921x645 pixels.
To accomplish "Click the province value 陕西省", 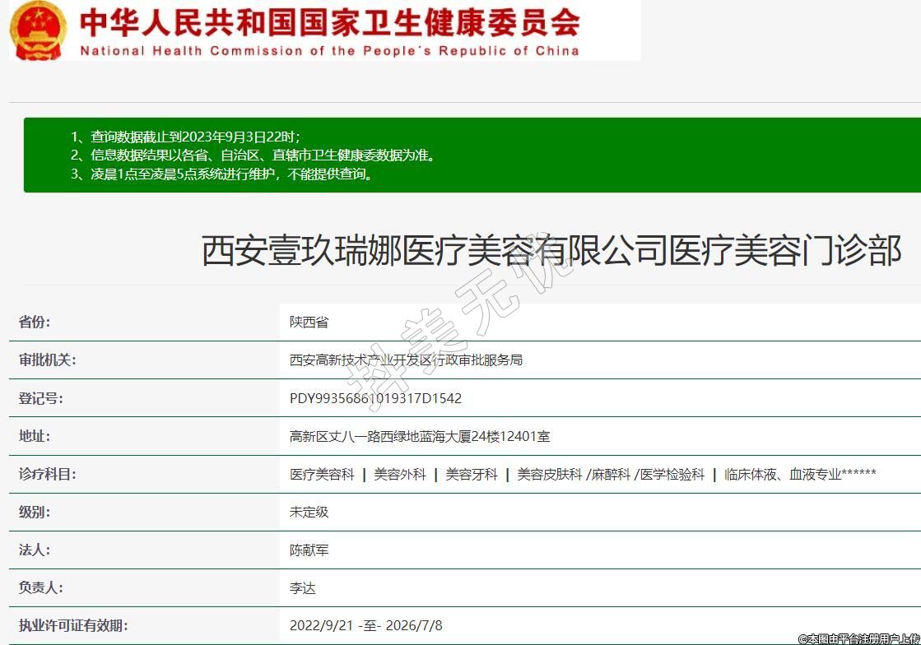I will tap(309, 322).
